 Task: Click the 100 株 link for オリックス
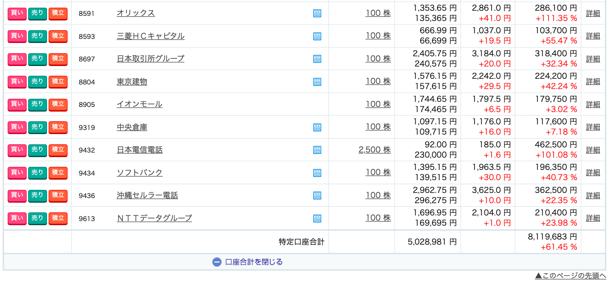(378, 13)
